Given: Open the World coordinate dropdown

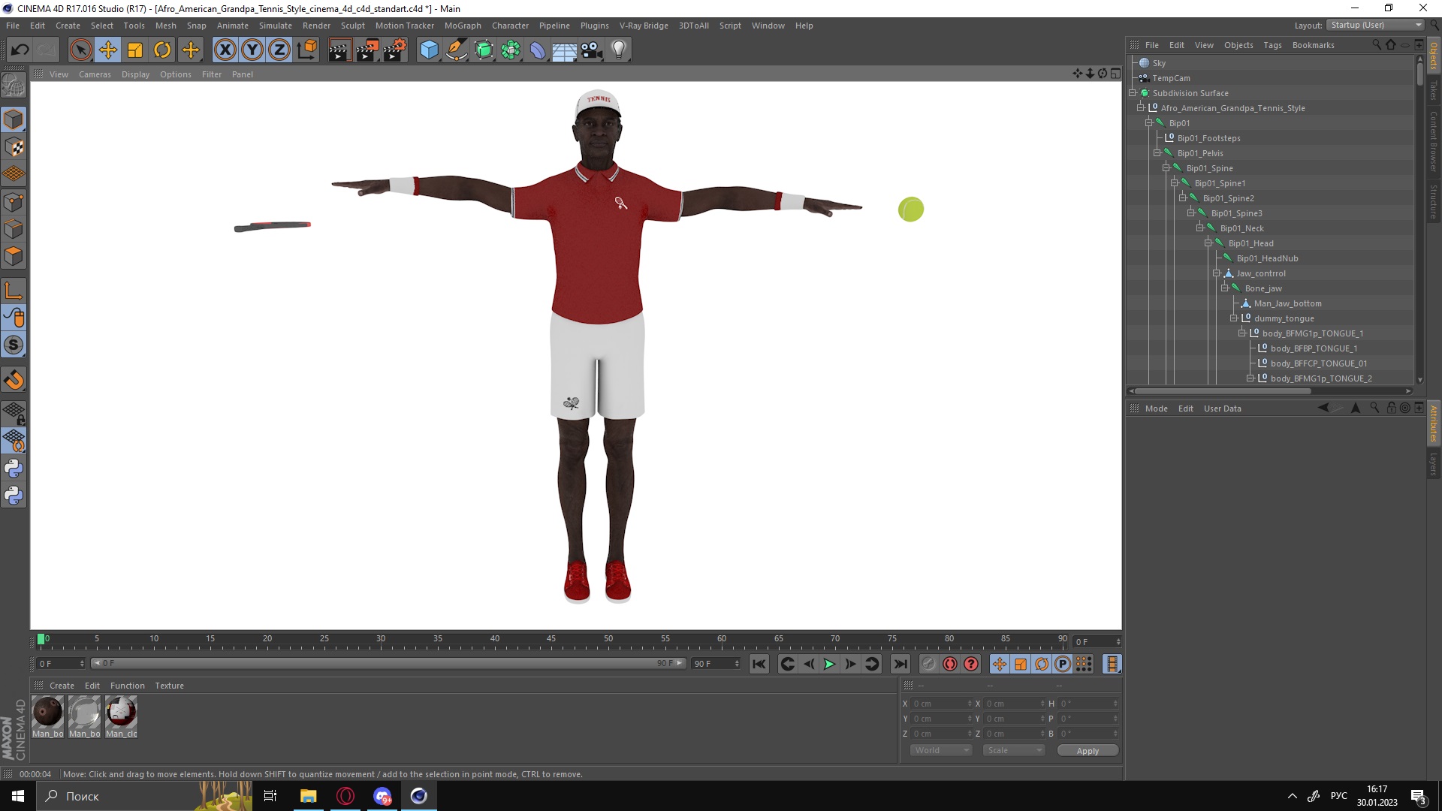Looking at the screenshot, I should [941, 750].
